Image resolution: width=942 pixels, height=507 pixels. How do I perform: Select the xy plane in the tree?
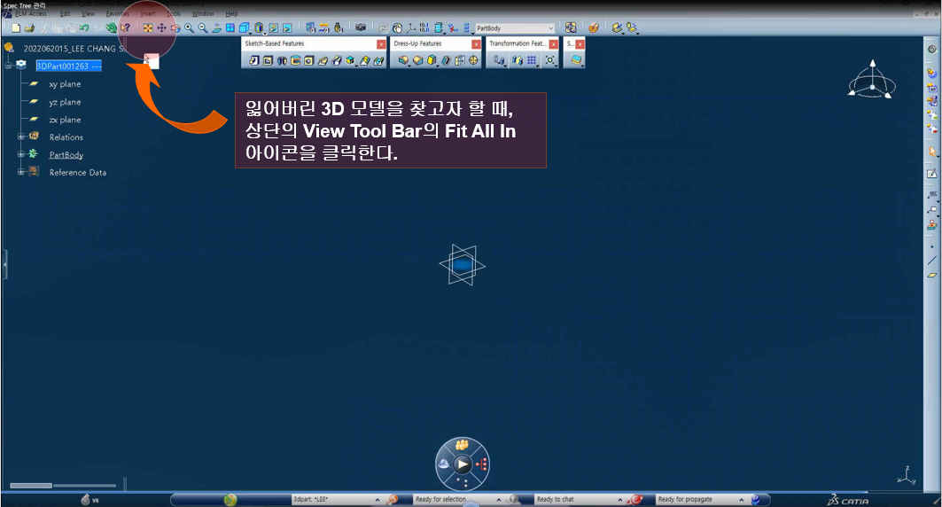click(65, 84)
